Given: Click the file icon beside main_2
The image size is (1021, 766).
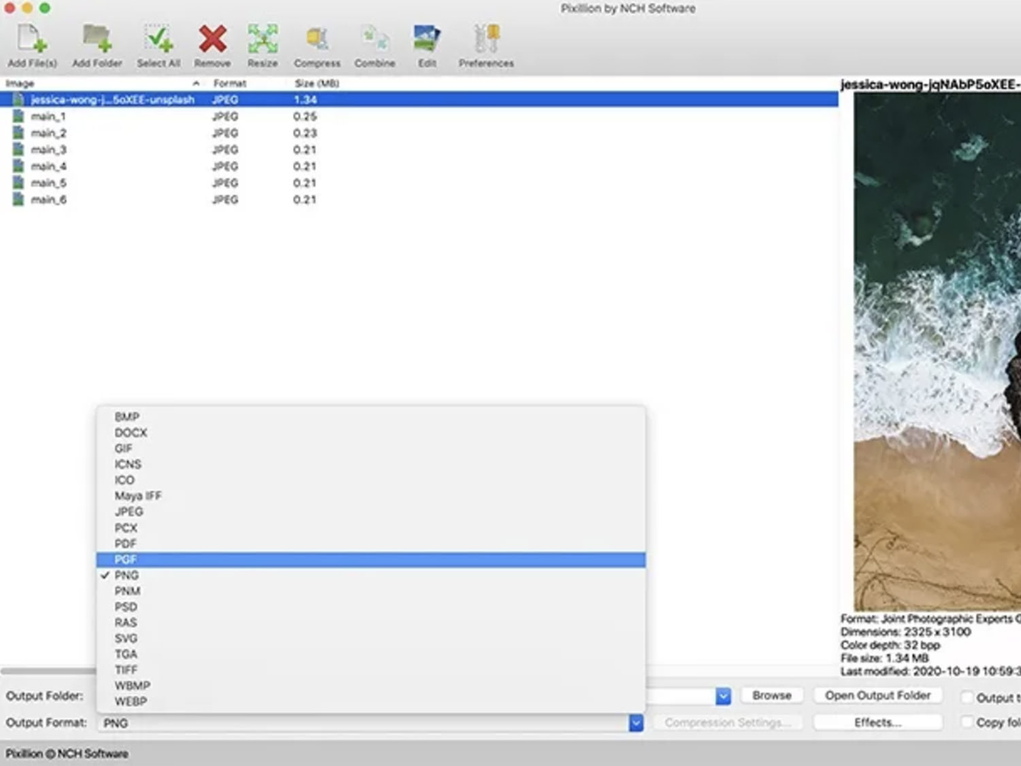Looking at the screenshot, I should (x=18, y=133).
